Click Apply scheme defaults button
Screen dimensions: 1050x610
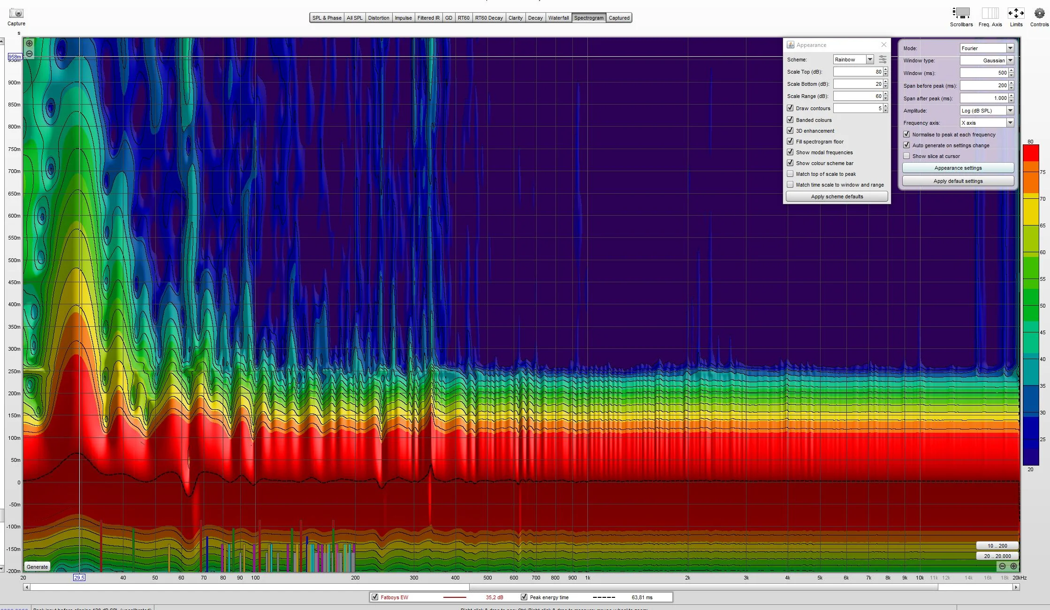click(x=837, y=196)
